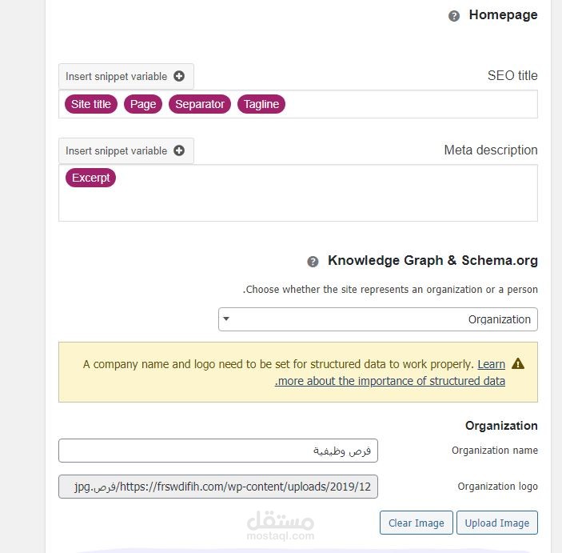The height and width of the screenshot is (553, 562).
Task: Click the Knowledge Graph help question mark icon
Action: pyautogui.click(x=313, y=262)
